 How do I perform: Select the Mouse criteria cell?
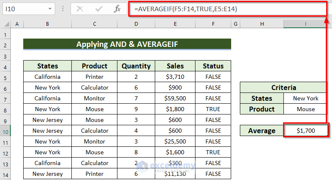pyautogui.click(x=305, y=109)
